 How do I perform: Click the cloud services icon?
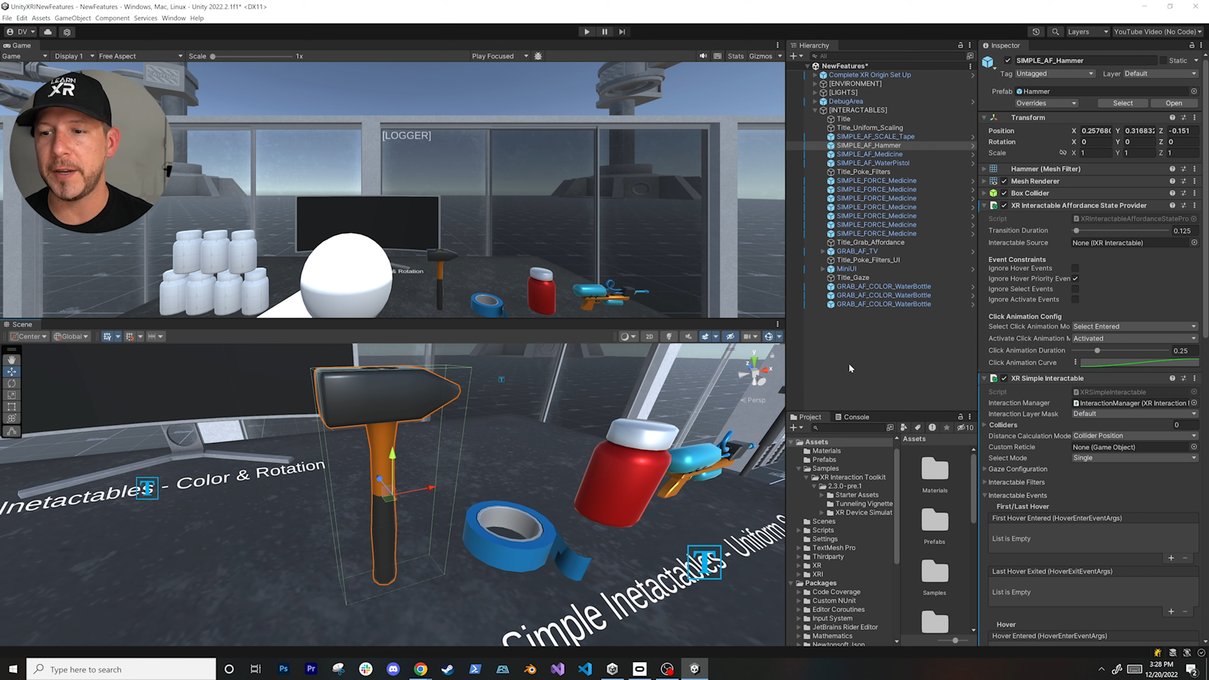(48, 32)
